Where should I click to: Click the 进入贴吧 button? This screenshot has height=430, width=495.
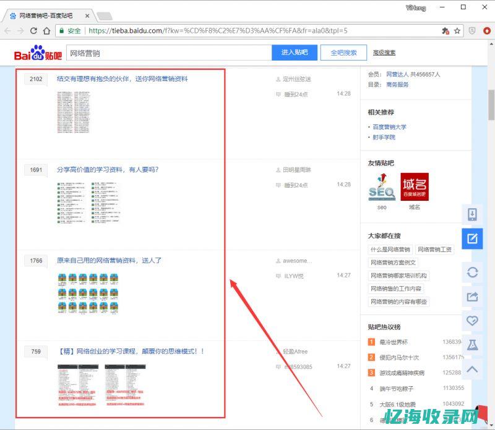(x=294, y=53)
